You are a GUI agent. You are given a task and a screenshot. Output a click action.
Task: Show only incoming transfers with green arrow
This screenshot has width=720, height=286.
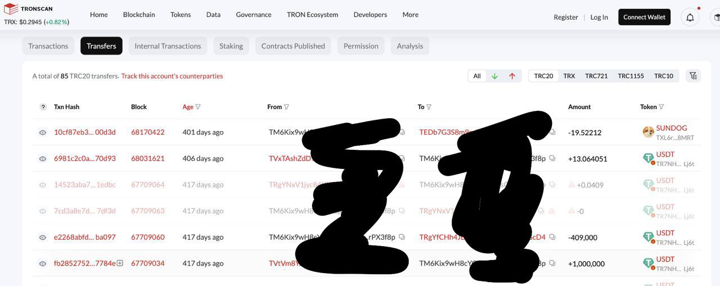point(494,76)
